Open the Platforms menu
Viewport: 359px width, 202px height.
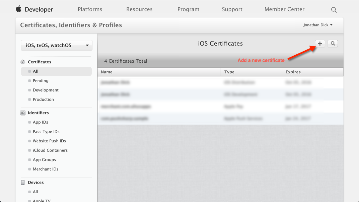click(x=90, y=9)
